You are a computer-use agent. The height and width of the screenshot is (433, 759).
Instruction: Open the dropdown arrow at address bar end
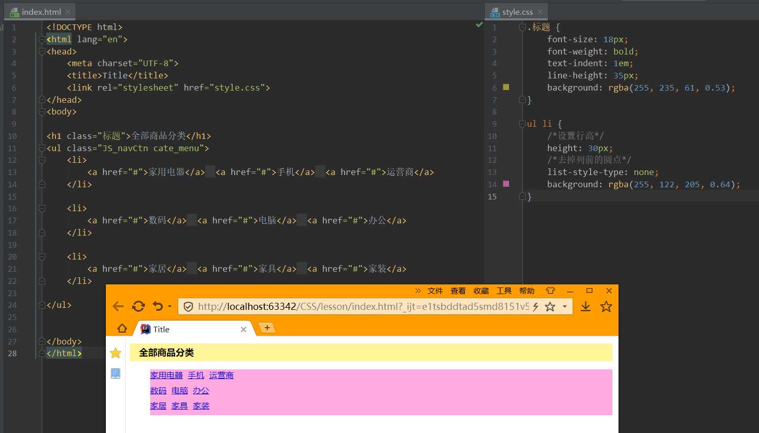point(565,307)
